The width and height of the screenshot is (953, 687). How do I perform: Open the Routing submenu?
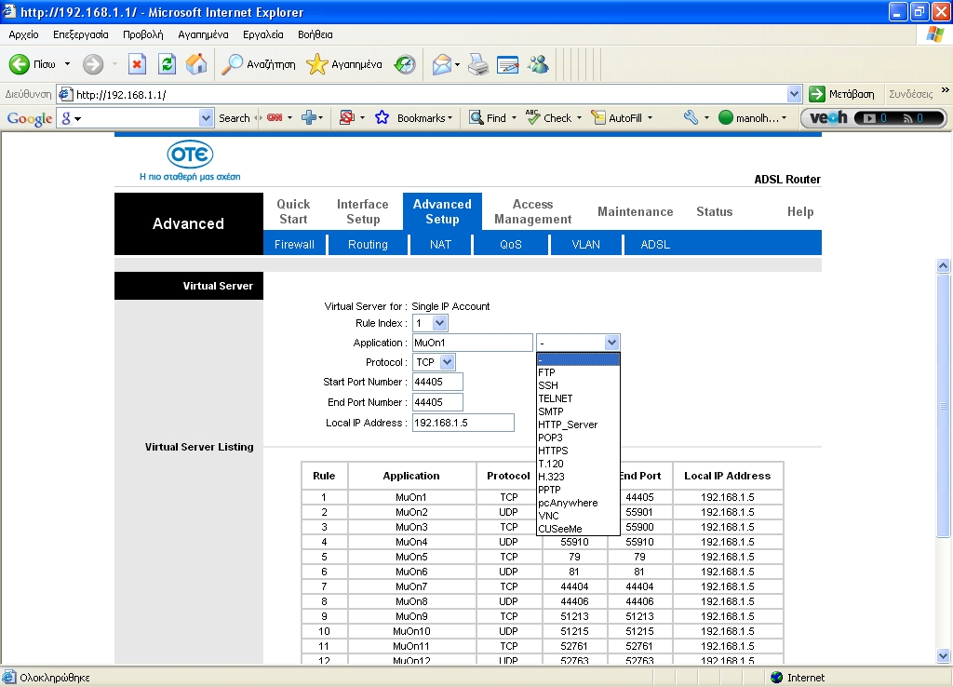(368, 245)
